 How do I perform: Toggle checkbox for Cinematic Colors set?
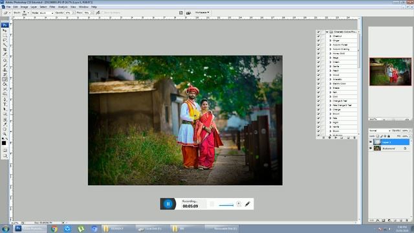[x=318, y=32]
